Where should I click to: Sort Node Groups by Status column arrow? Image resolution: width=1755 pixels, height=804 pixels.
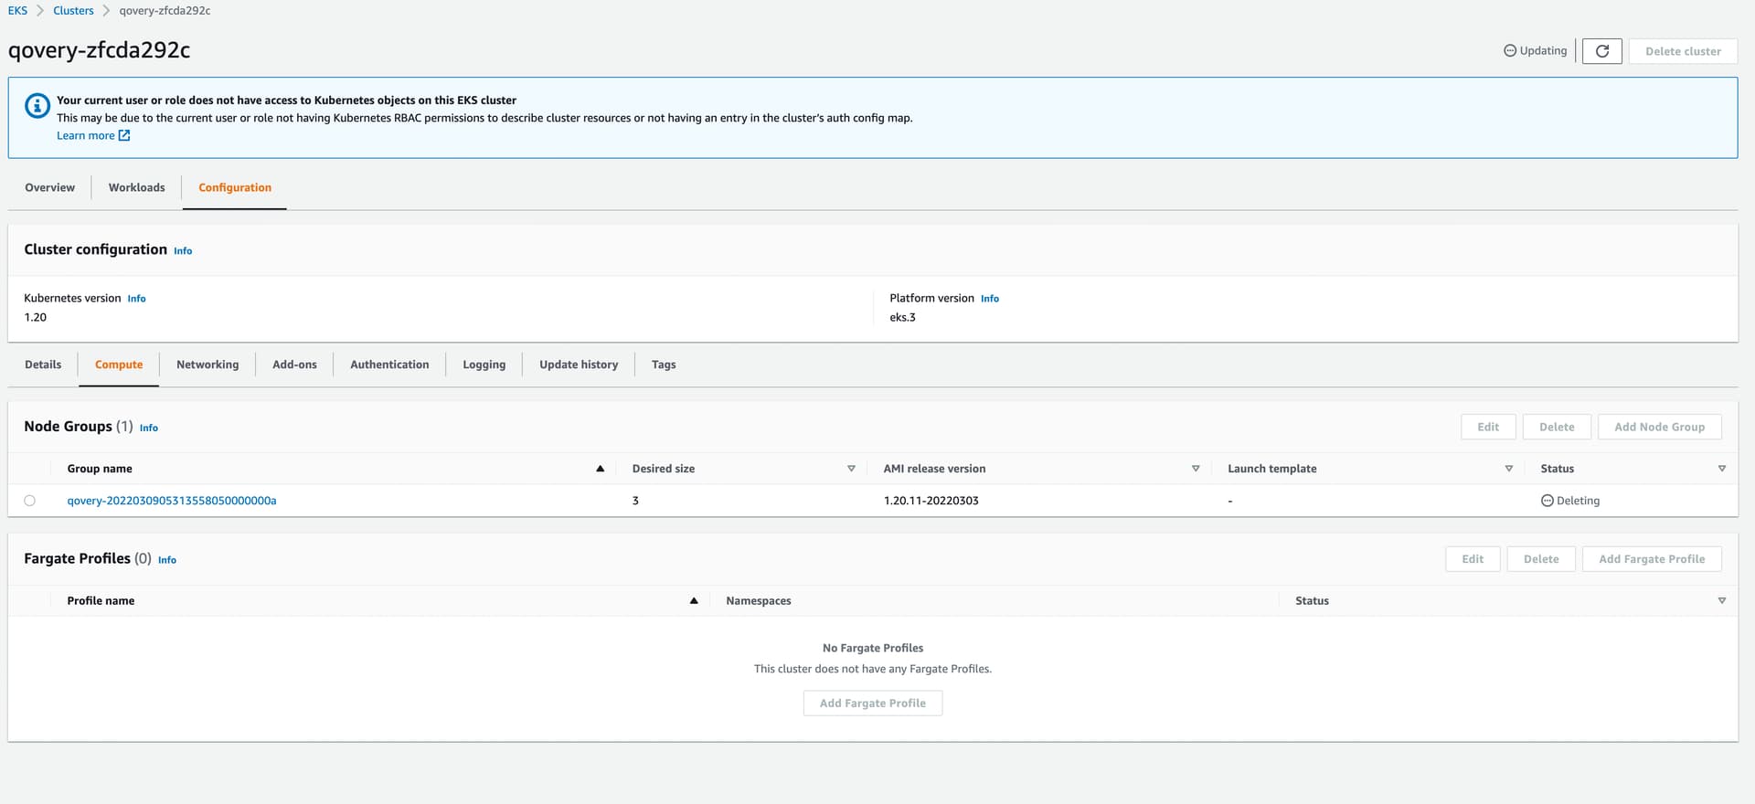tap(1722, 469)
